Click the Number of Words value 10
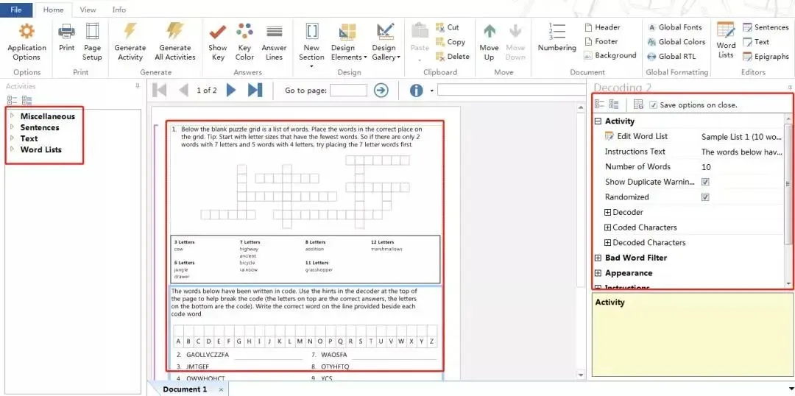 (x=706, y=167)
